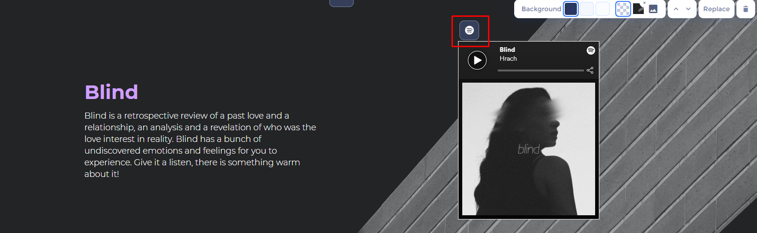Viewport: 757px width, 233px height.
Task: Click the Replace button
Action: coord(716,9)
